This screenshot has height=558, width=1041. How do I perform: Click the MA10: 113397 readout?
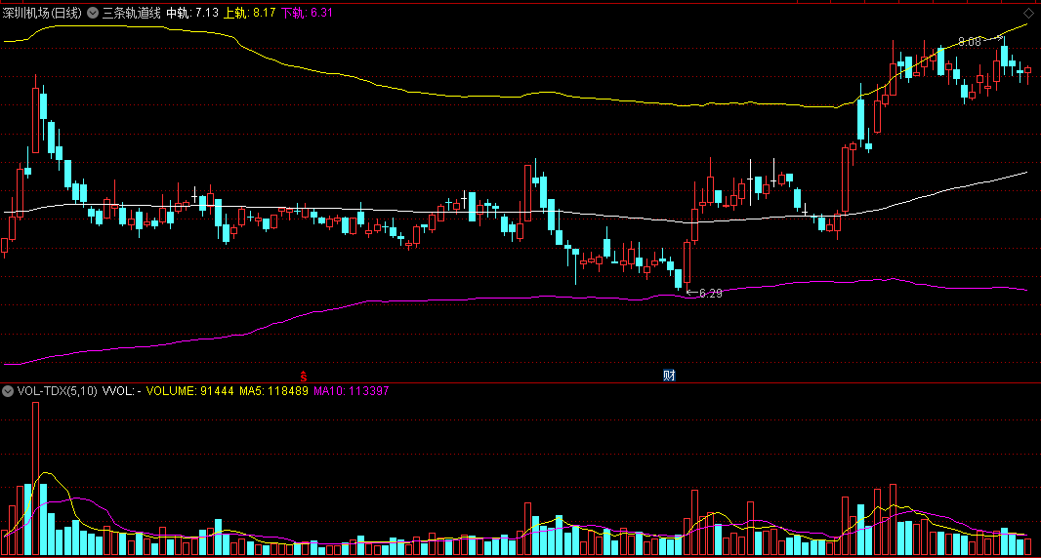pos(352,391)
